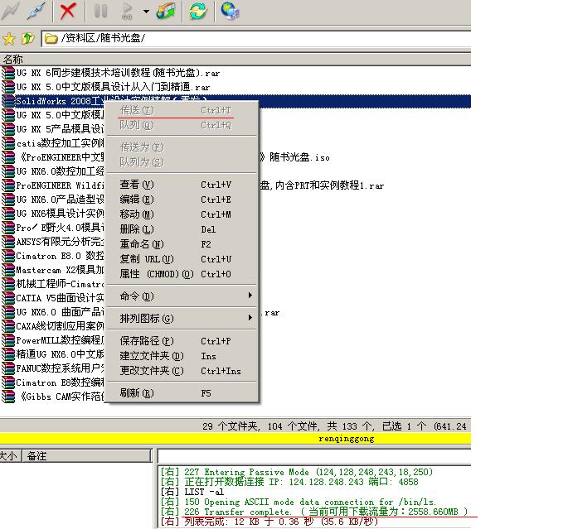The height and width of the screenshot is (529, 568).
Task: Click archive icon of Mastercam X2模具加 row
Action: coord(8,270)
